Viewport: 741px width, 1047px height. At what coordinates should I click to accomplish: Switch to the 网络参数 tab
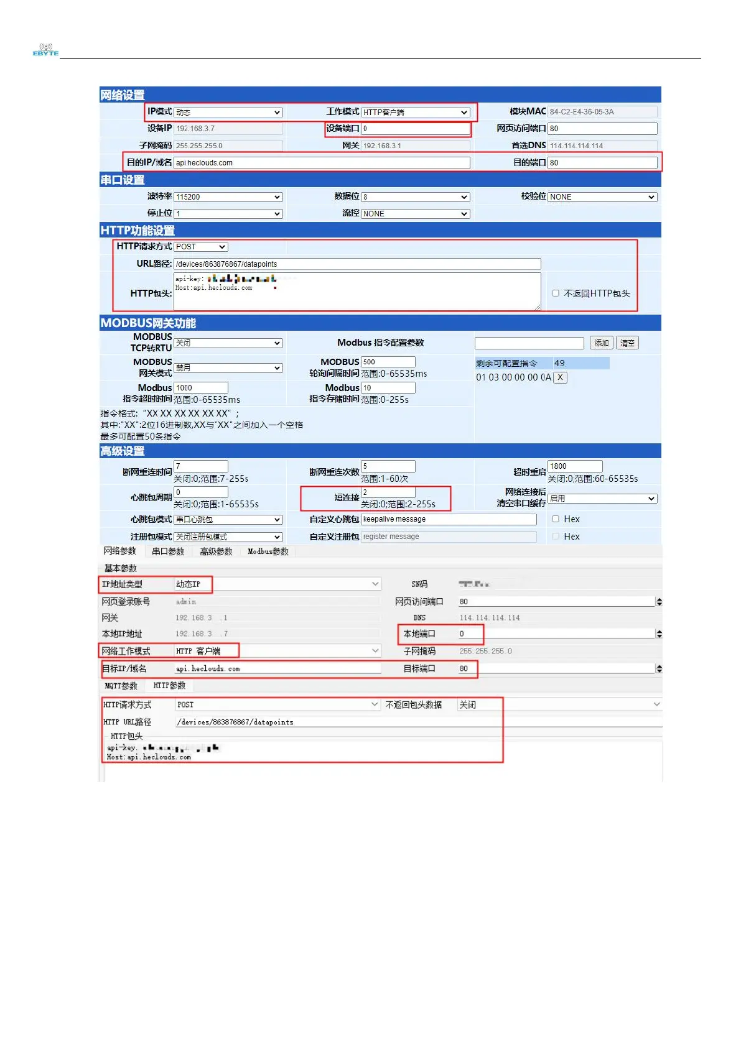[x=120, y=551]
